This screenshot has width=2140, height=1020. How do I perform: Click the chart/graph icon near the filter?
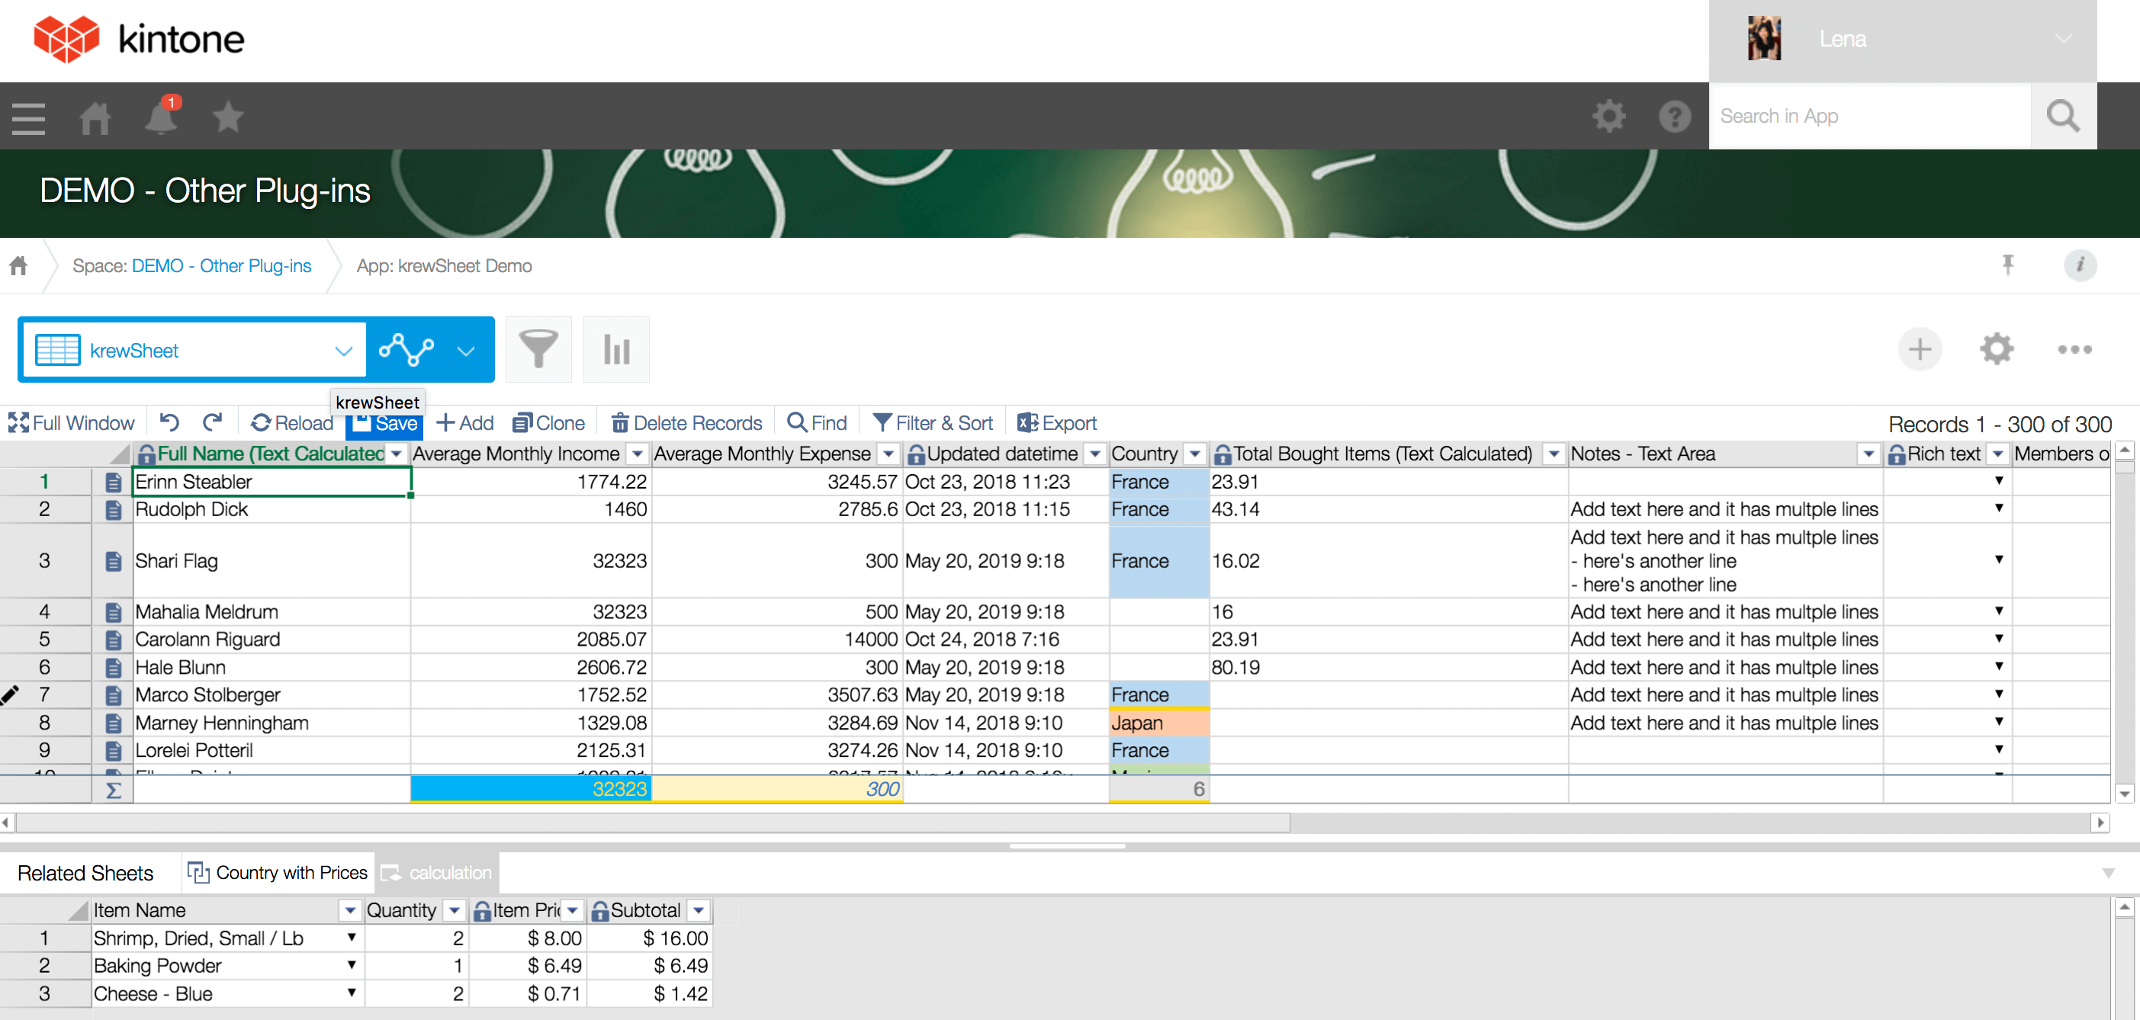pos(615,349)
